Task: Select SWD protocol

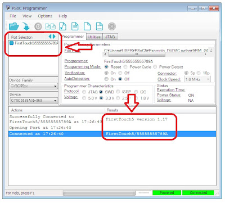Action: tap(101, 92)
